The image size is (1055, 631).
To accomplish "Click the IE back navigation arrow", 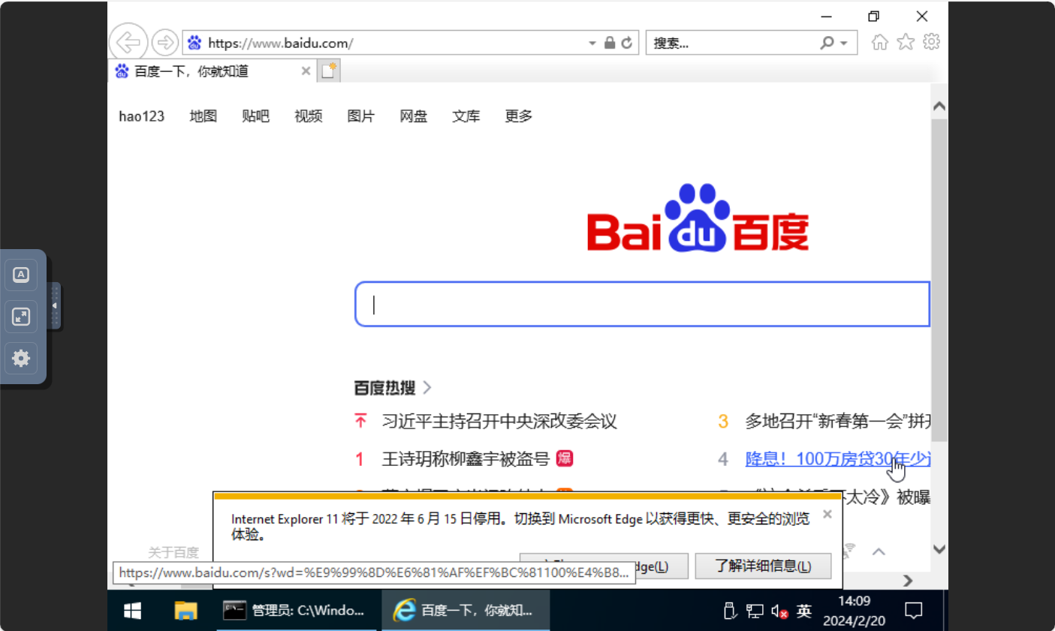I will point(128,42).
